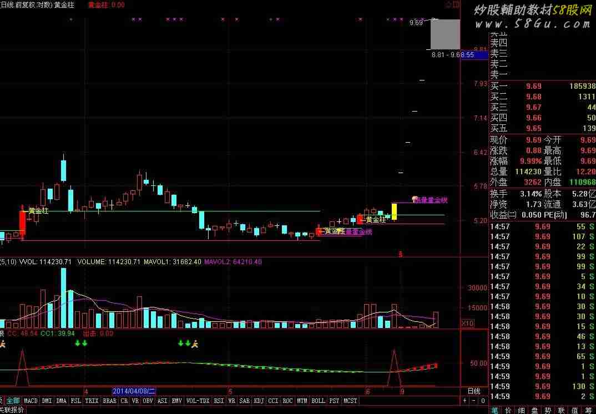Open the 笔 tab in quote panel

coord(495,410)
